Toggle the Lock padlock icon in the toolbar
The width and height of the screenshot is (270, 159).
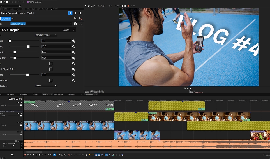click(x=86, y=155)
